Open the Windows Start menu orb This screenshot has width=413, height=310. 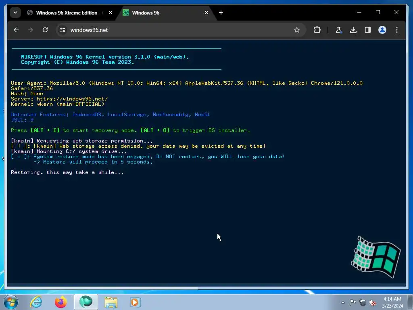click(11, 302)
